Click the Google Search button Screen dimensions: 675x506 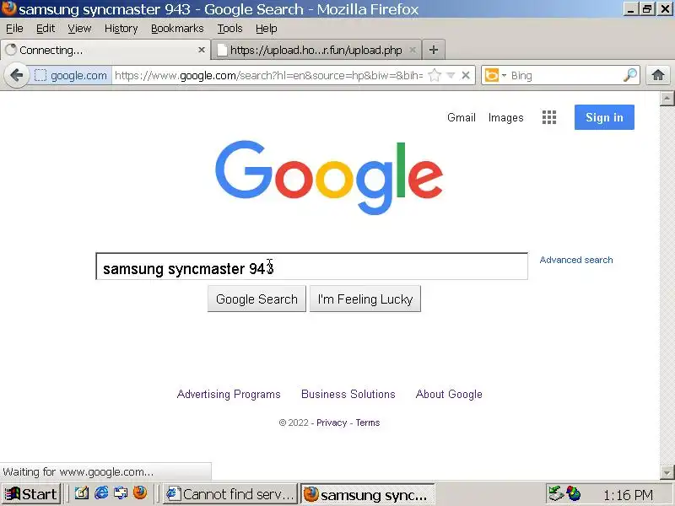pyautogui.click(x=256, y=299)
